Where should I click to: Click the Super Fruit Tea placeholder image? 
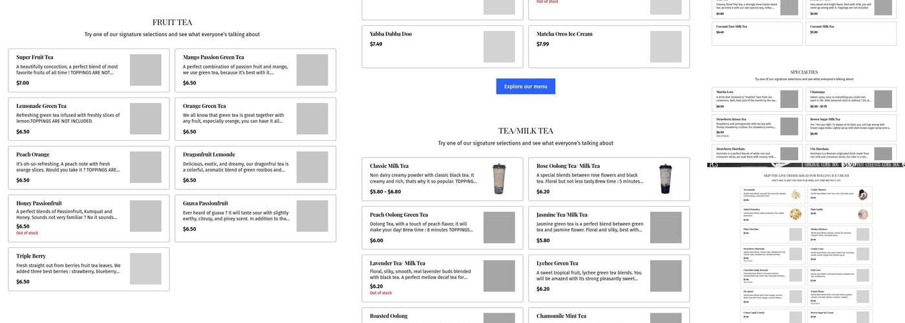tap(145, 70)
